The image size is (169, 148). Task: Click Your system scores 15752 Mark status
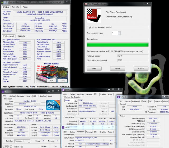click(19, 87)
